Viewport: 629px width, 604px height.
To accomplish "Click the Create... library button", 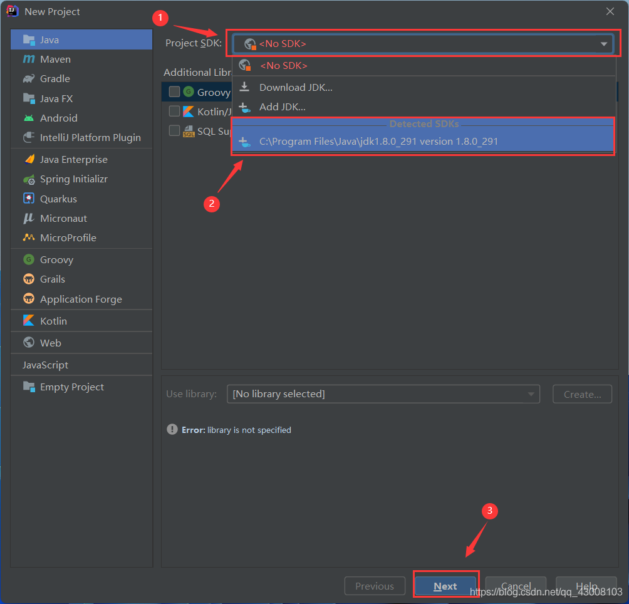I will pos(582,394).
